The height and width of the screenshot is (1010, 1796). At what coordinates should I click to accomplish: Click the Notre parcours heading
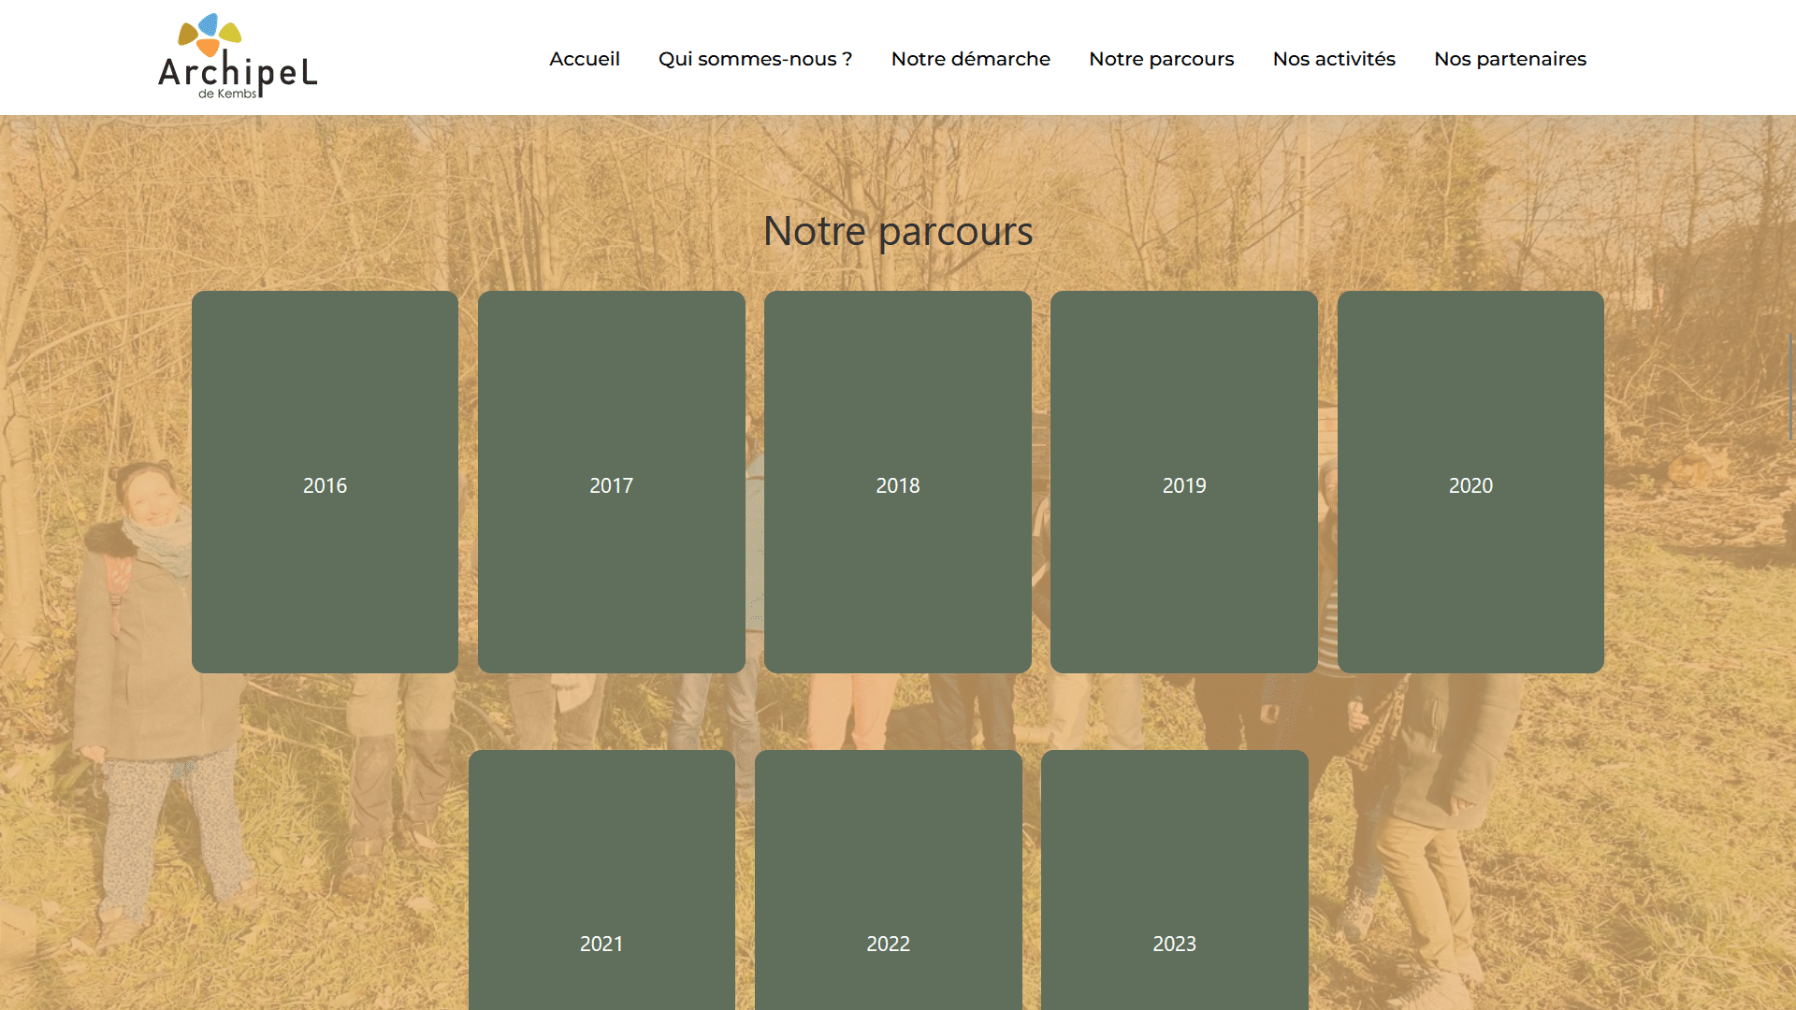897,231
